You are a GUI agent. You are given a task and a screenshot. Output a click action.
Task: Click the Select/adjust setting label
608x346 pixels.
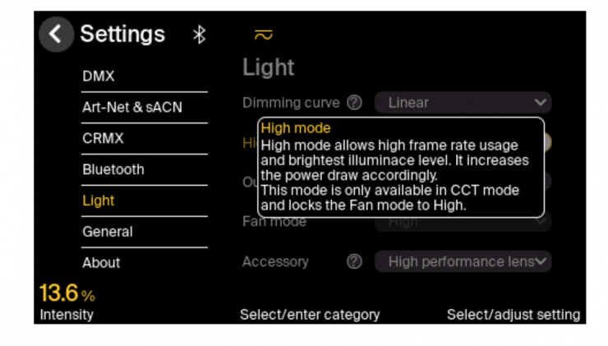tap(513, 315)
